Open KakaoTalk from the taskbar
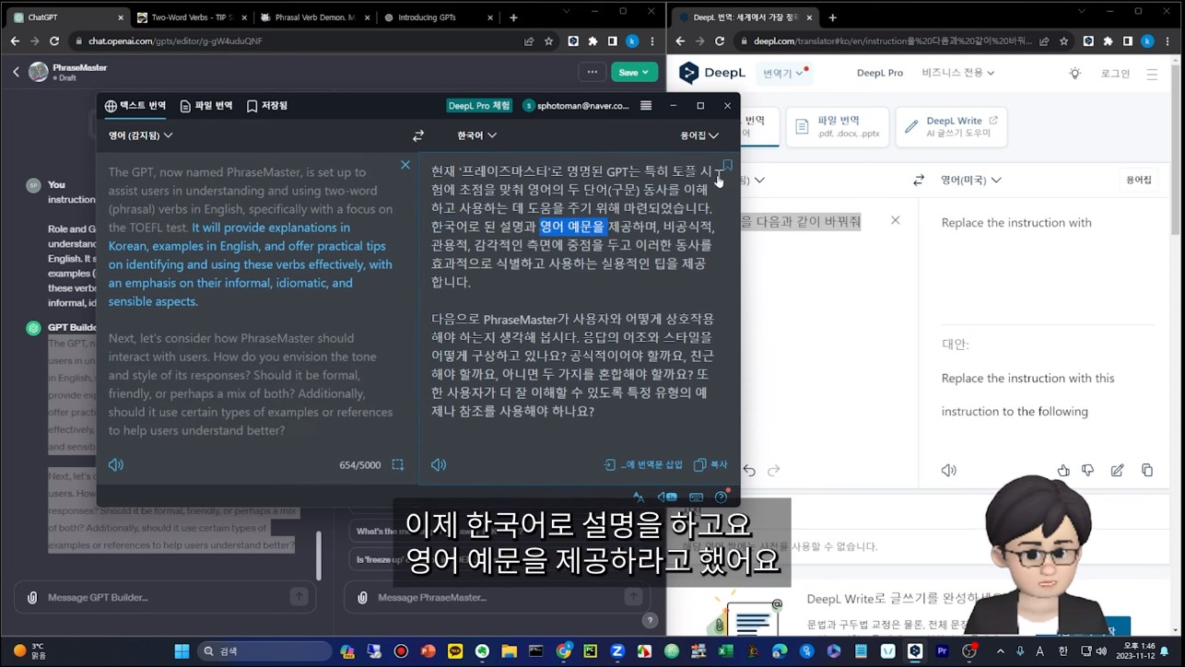Viewport: 1185px width, 667px height. point(455,651)
